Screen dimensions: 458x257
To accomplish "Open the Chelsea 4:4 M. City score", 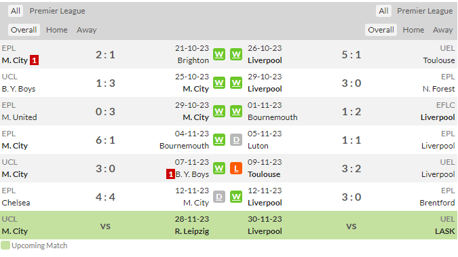I will click(x=105, y=197).
